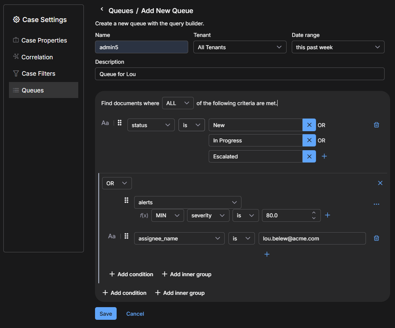Click the Description text field
Screen dimensions: 395x328
(x=239, y=74)
